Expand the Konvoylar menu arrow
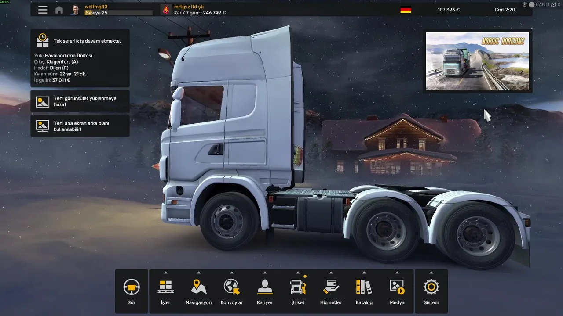 [x=232, y=273]
